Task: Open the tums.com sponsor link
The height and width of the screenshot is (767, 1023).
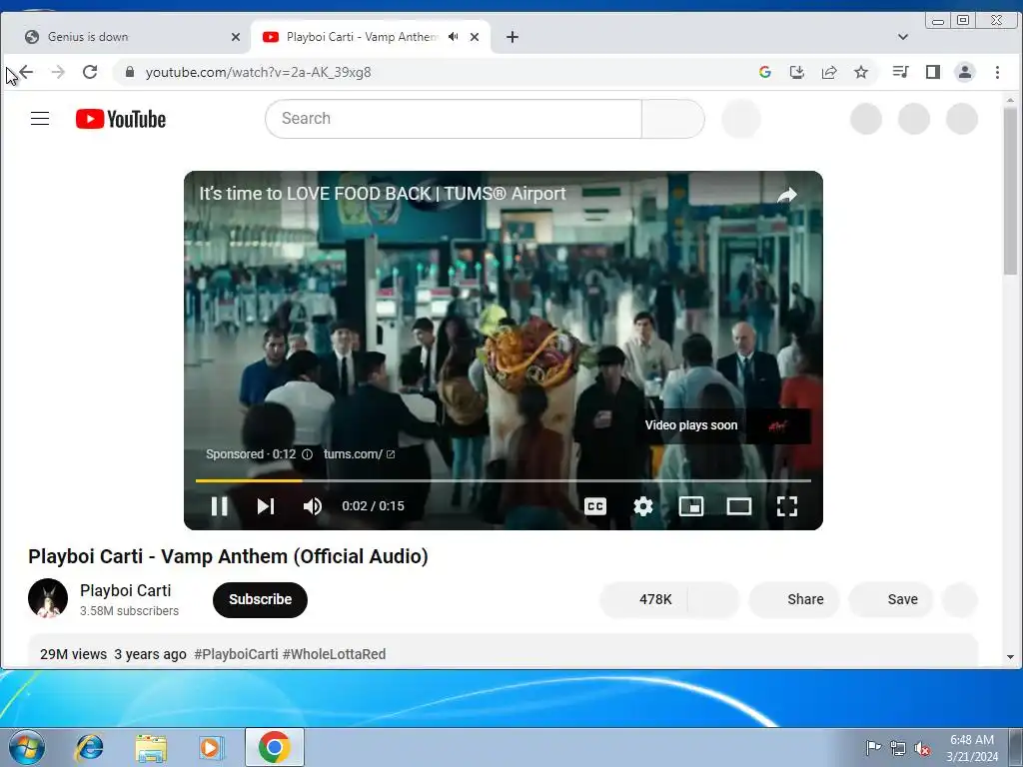Action: tap(359, 454)
